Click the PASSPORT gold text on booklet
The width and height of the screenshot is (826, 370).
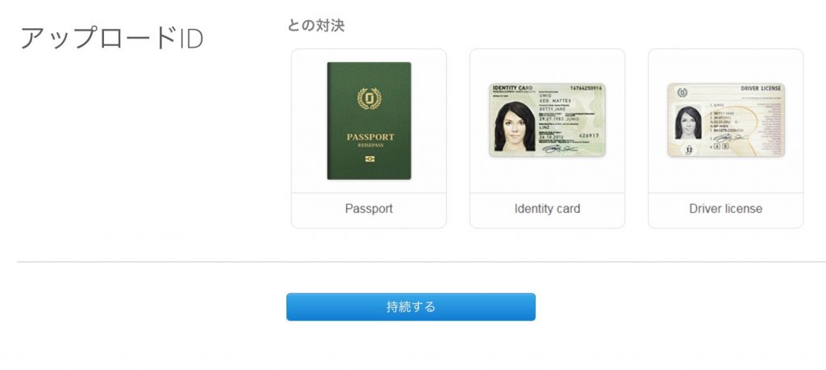(x=370, y=137)
